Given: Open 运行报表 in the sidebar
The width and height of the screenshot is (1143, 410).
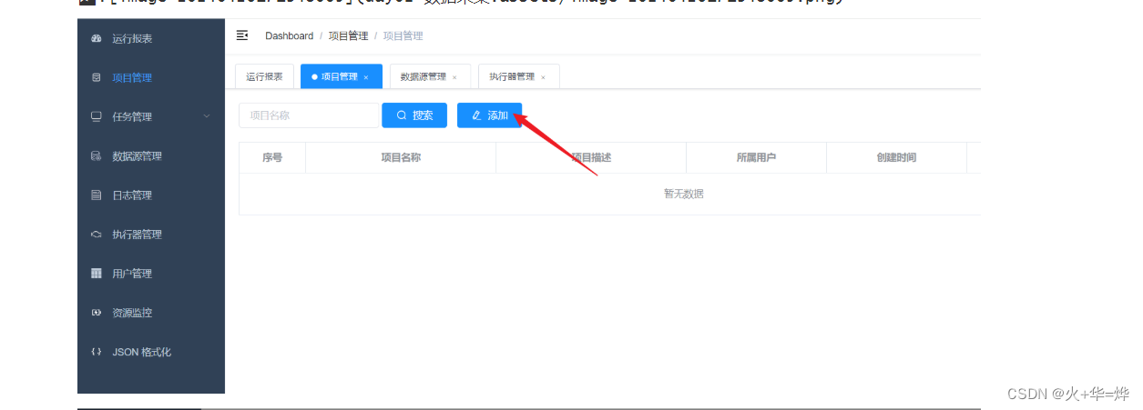Looking at the screenshot, I should click(151, 39).
